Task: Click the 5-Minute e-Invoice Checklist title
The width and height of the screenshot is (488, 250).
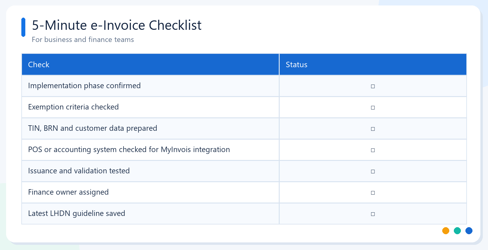Action: pos(117,25)
